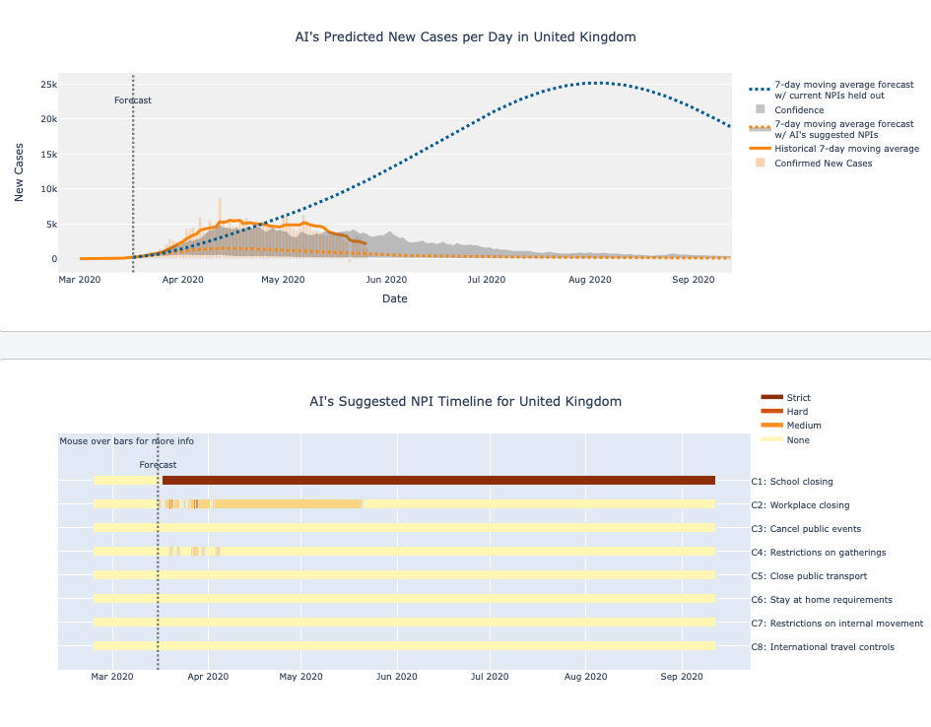The height and width of the screenshot is (727, 931).
Task: Select the C6 Stay at home requirements bar
Action: pos(404,599)
